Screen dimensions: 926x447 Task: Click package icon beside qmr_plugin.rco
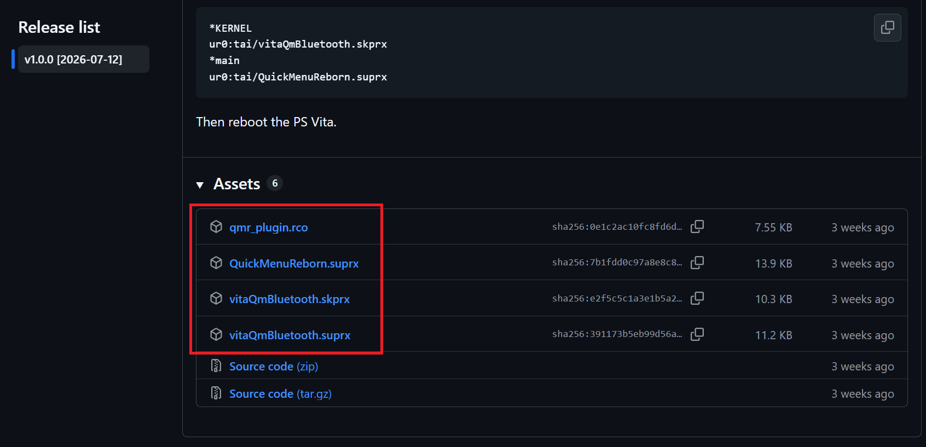[x=216, y=227]
